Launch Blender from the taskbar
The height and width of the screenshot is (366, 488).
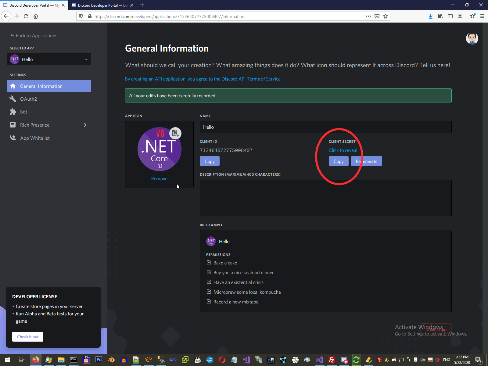point(111,360)
